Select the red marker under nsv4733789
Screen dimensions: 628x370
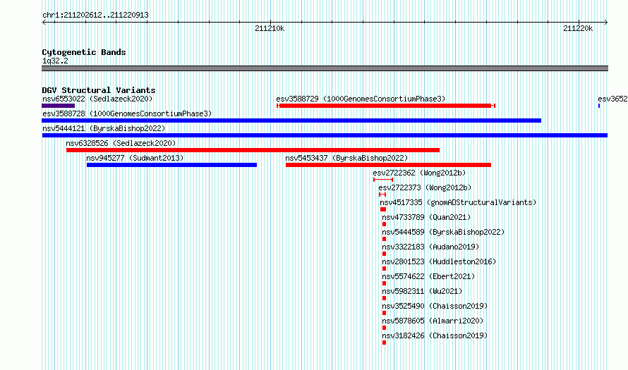click(x=384, y=224)
